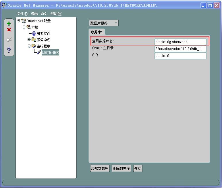Click the Oracle Net configuration root icon
Screen dimensions: 222x188
(24, 21)
